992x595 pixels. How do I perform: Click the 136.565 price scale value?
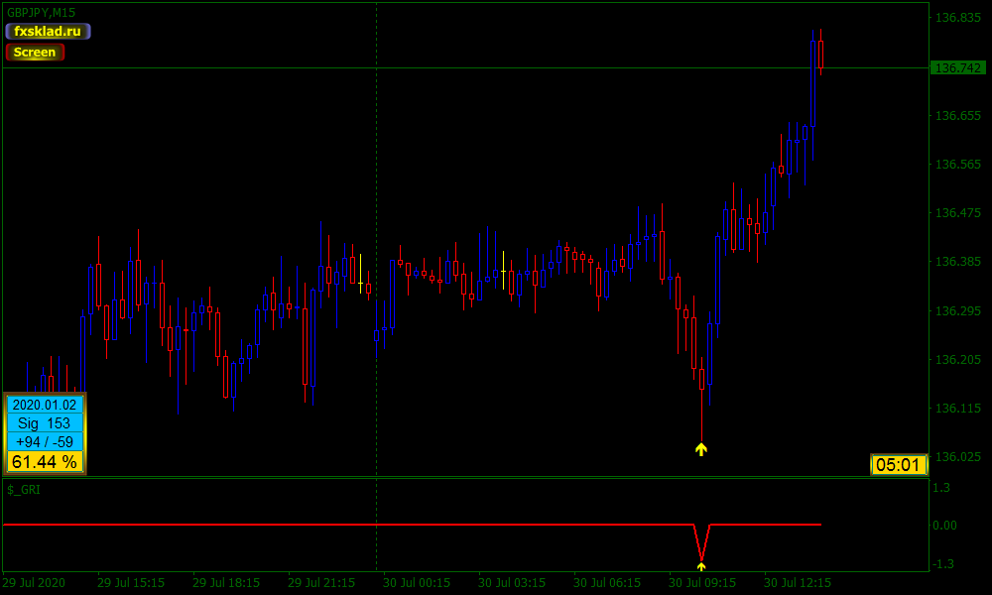pos(958,165)
